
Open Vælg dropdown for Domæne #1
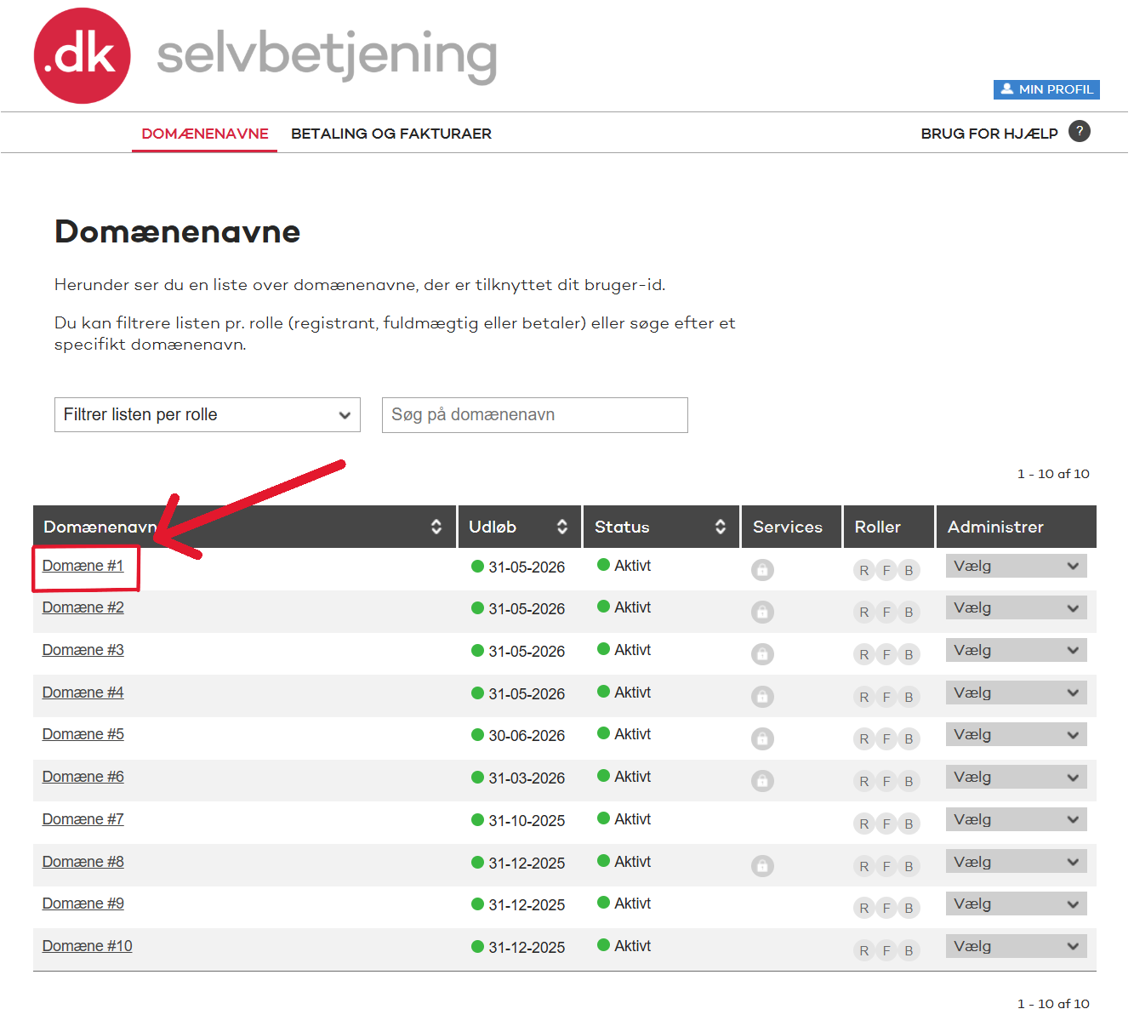(x=1017, y=566)
